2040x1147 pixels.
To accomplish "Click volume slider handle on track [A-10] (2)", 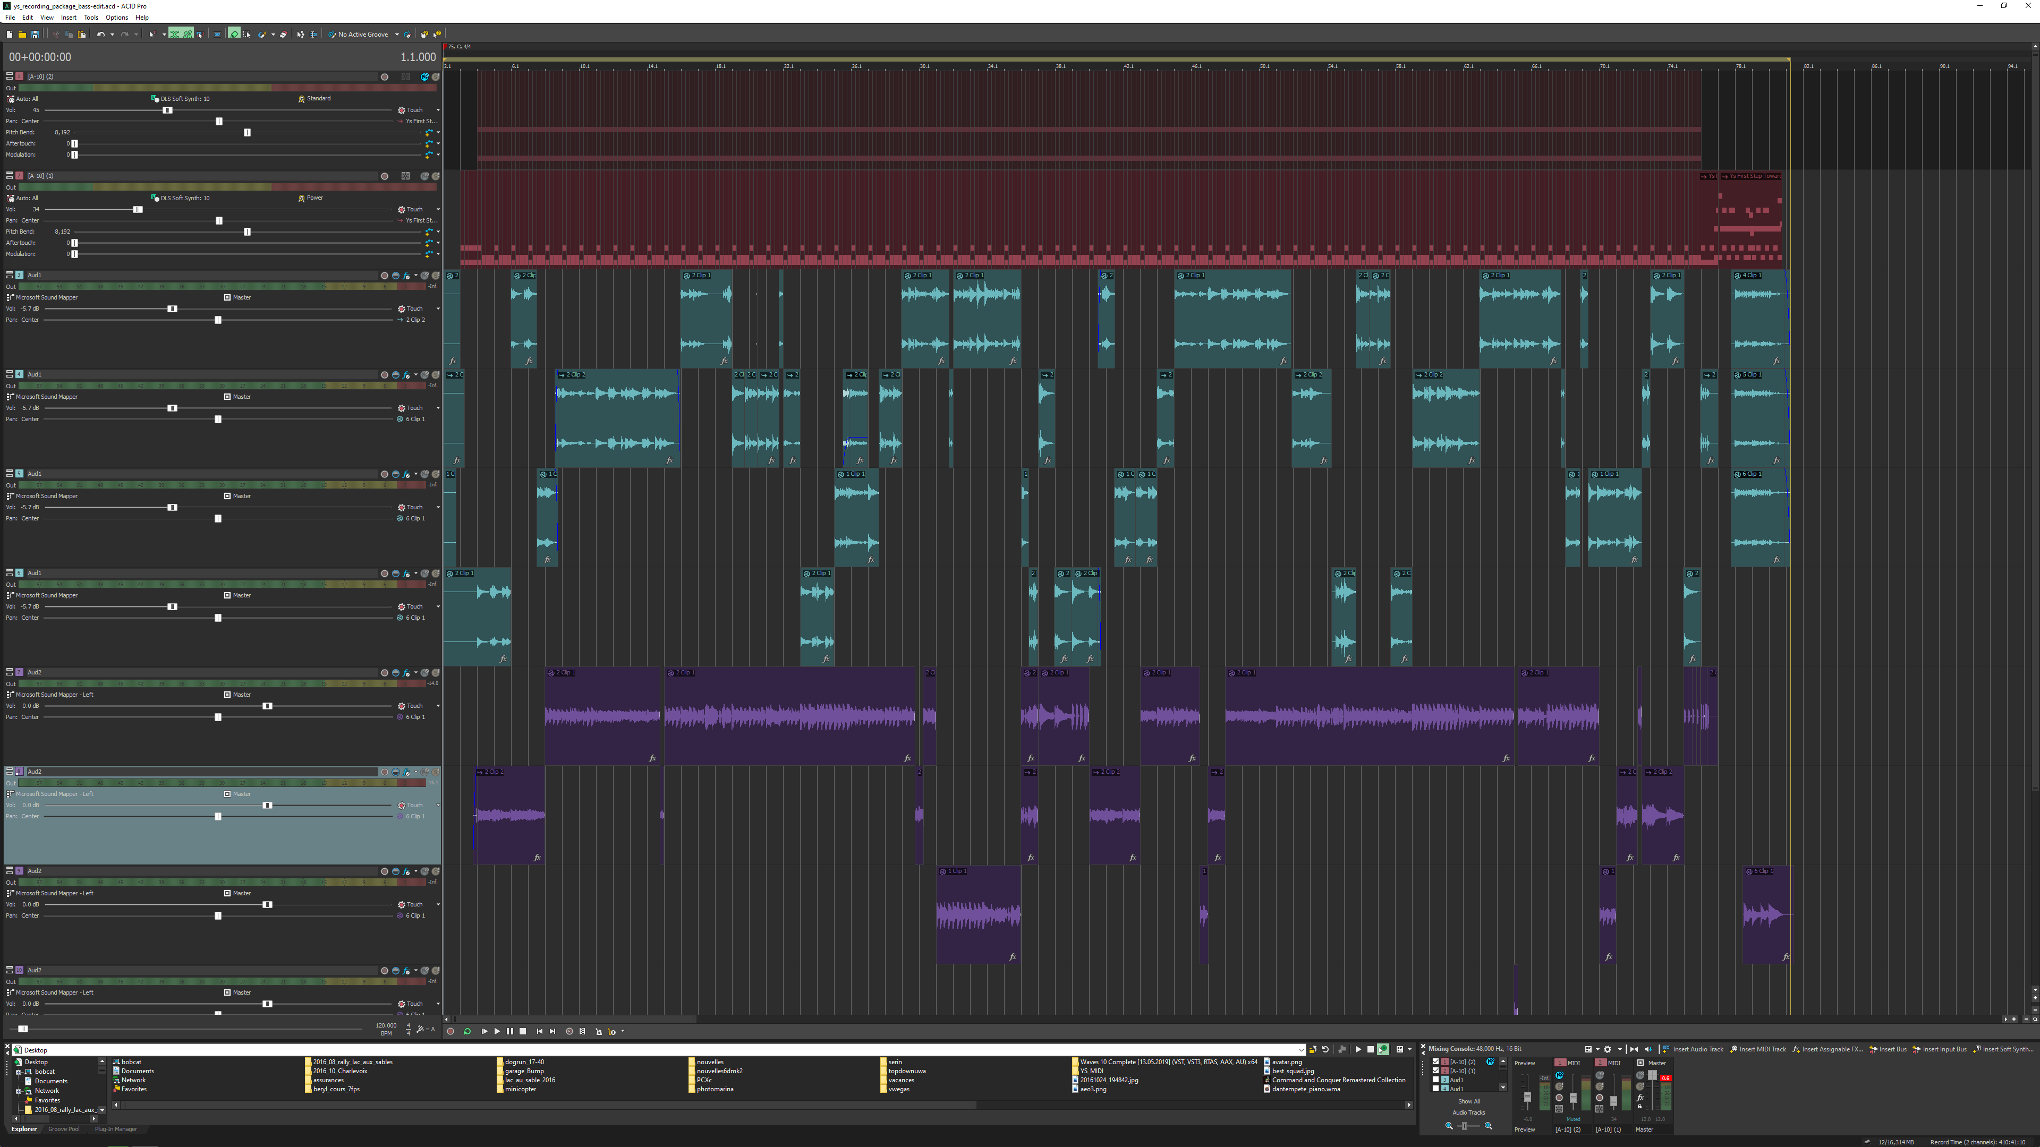I will [167, 110].
